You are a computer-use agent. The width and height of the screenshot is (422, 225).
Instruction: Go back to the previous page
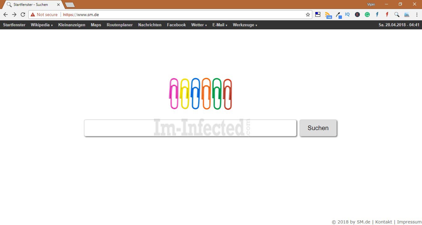6,15
